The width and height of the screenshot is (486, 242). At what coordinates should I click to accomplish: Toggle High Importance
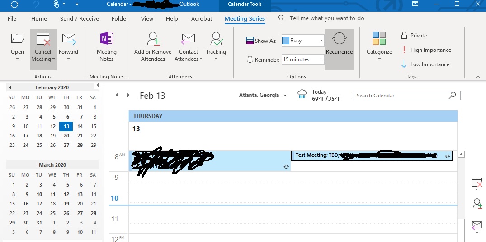click(x=426, y=50)
